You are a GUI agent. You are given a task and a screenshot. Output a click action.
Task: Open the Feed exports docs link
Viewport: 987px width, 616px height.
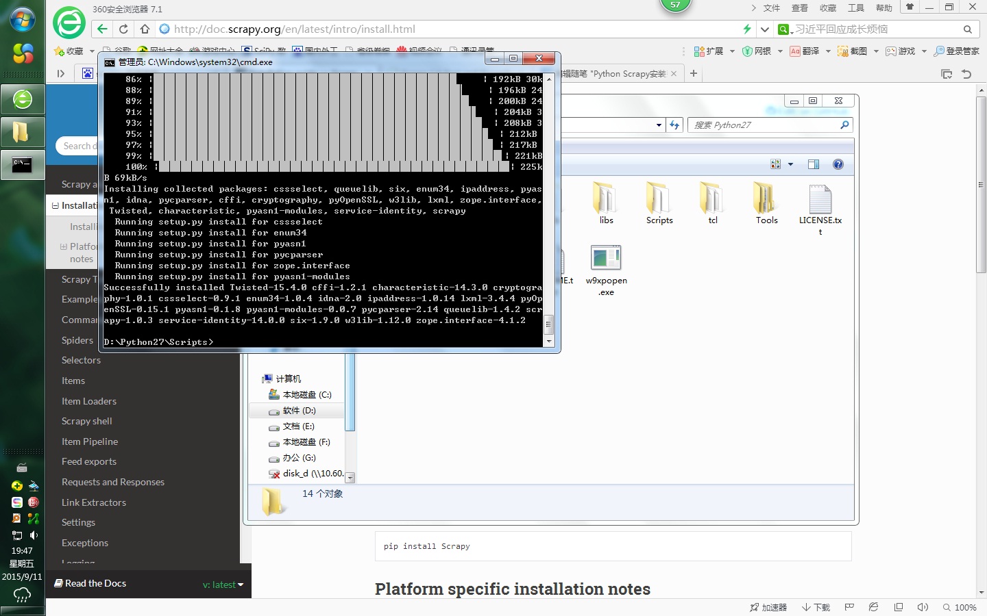coord(89,461)
